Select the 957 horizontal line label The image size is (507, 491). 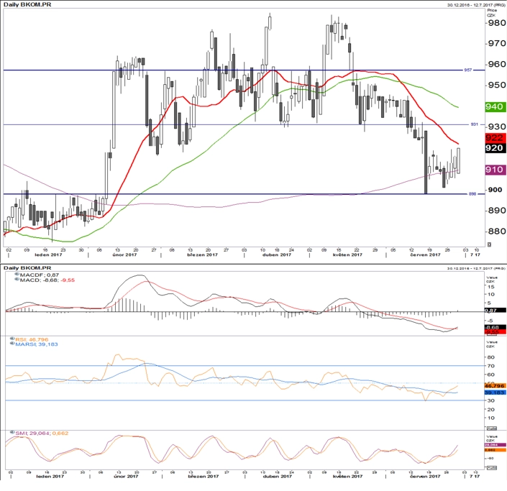(x=468, y=70)
